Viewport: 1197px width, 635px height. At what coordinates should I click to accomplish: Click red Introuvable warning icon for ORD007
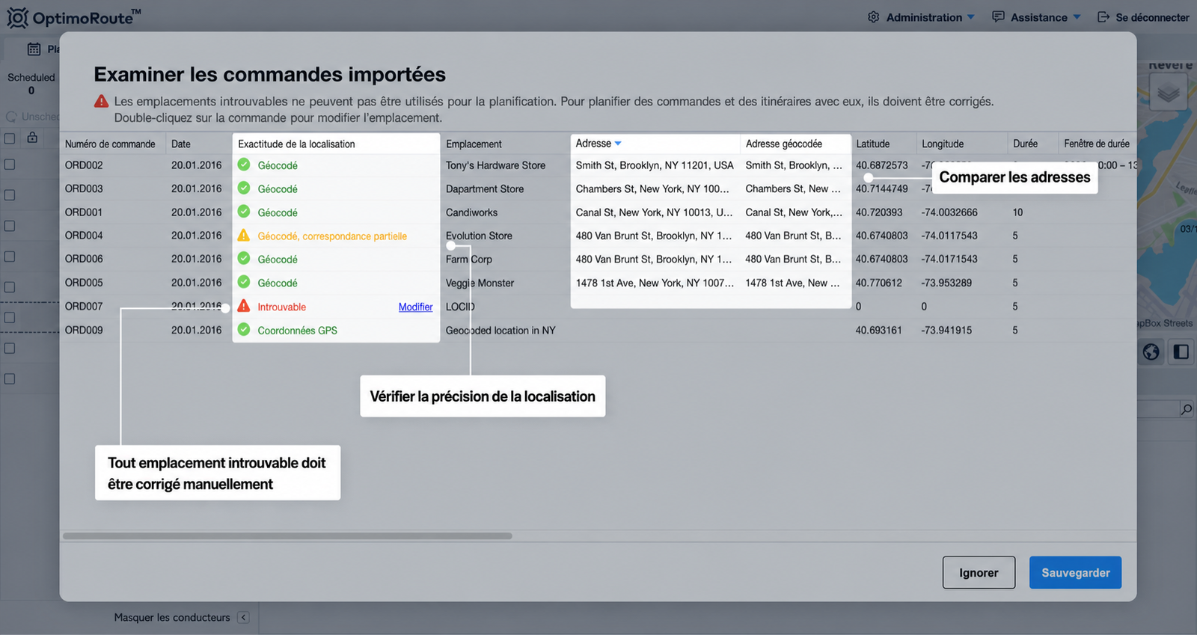coord(244,306)
